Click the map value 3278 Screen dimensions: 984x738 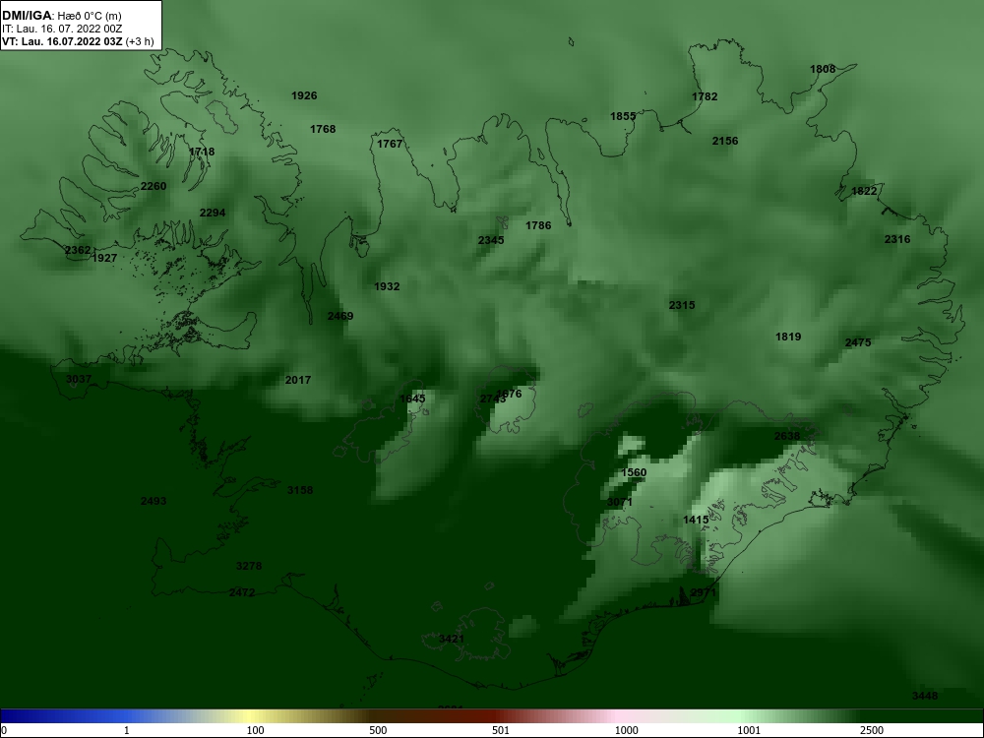tap(249, 566)
